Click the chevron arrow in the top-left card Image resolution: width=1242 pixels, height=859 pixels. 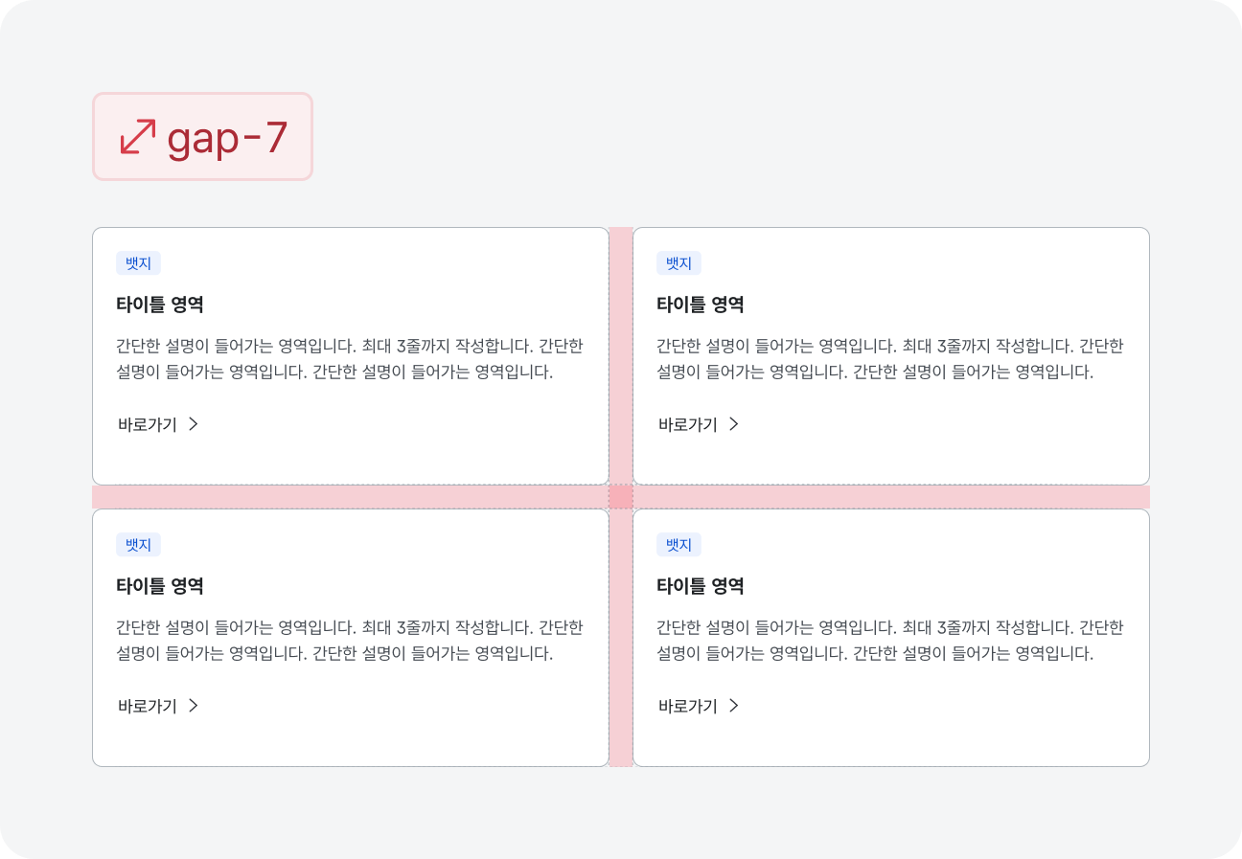193,424
